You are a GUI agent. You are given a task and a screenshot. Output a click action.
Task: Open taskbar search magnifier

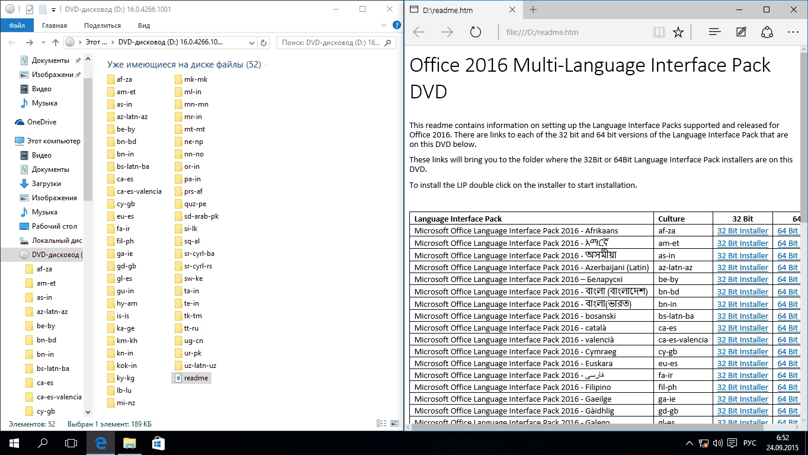tap(43, 443)
